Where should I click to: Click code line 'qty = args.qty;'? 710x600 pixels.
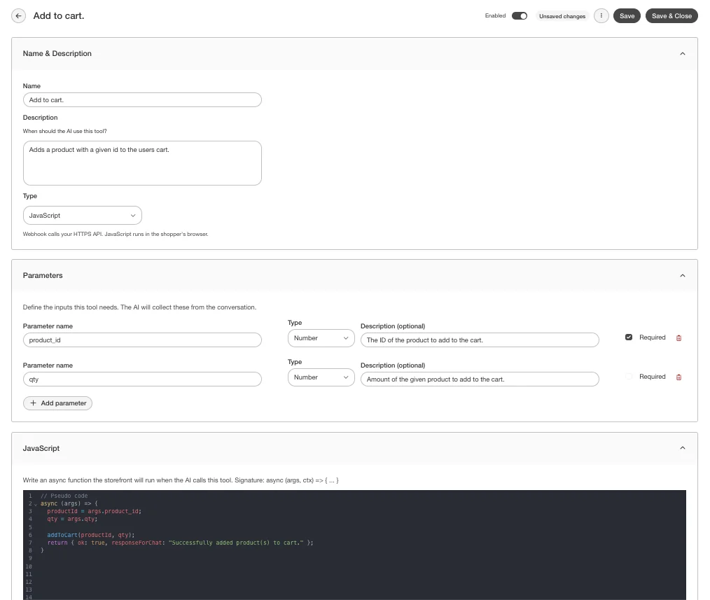tap(72, 519)
